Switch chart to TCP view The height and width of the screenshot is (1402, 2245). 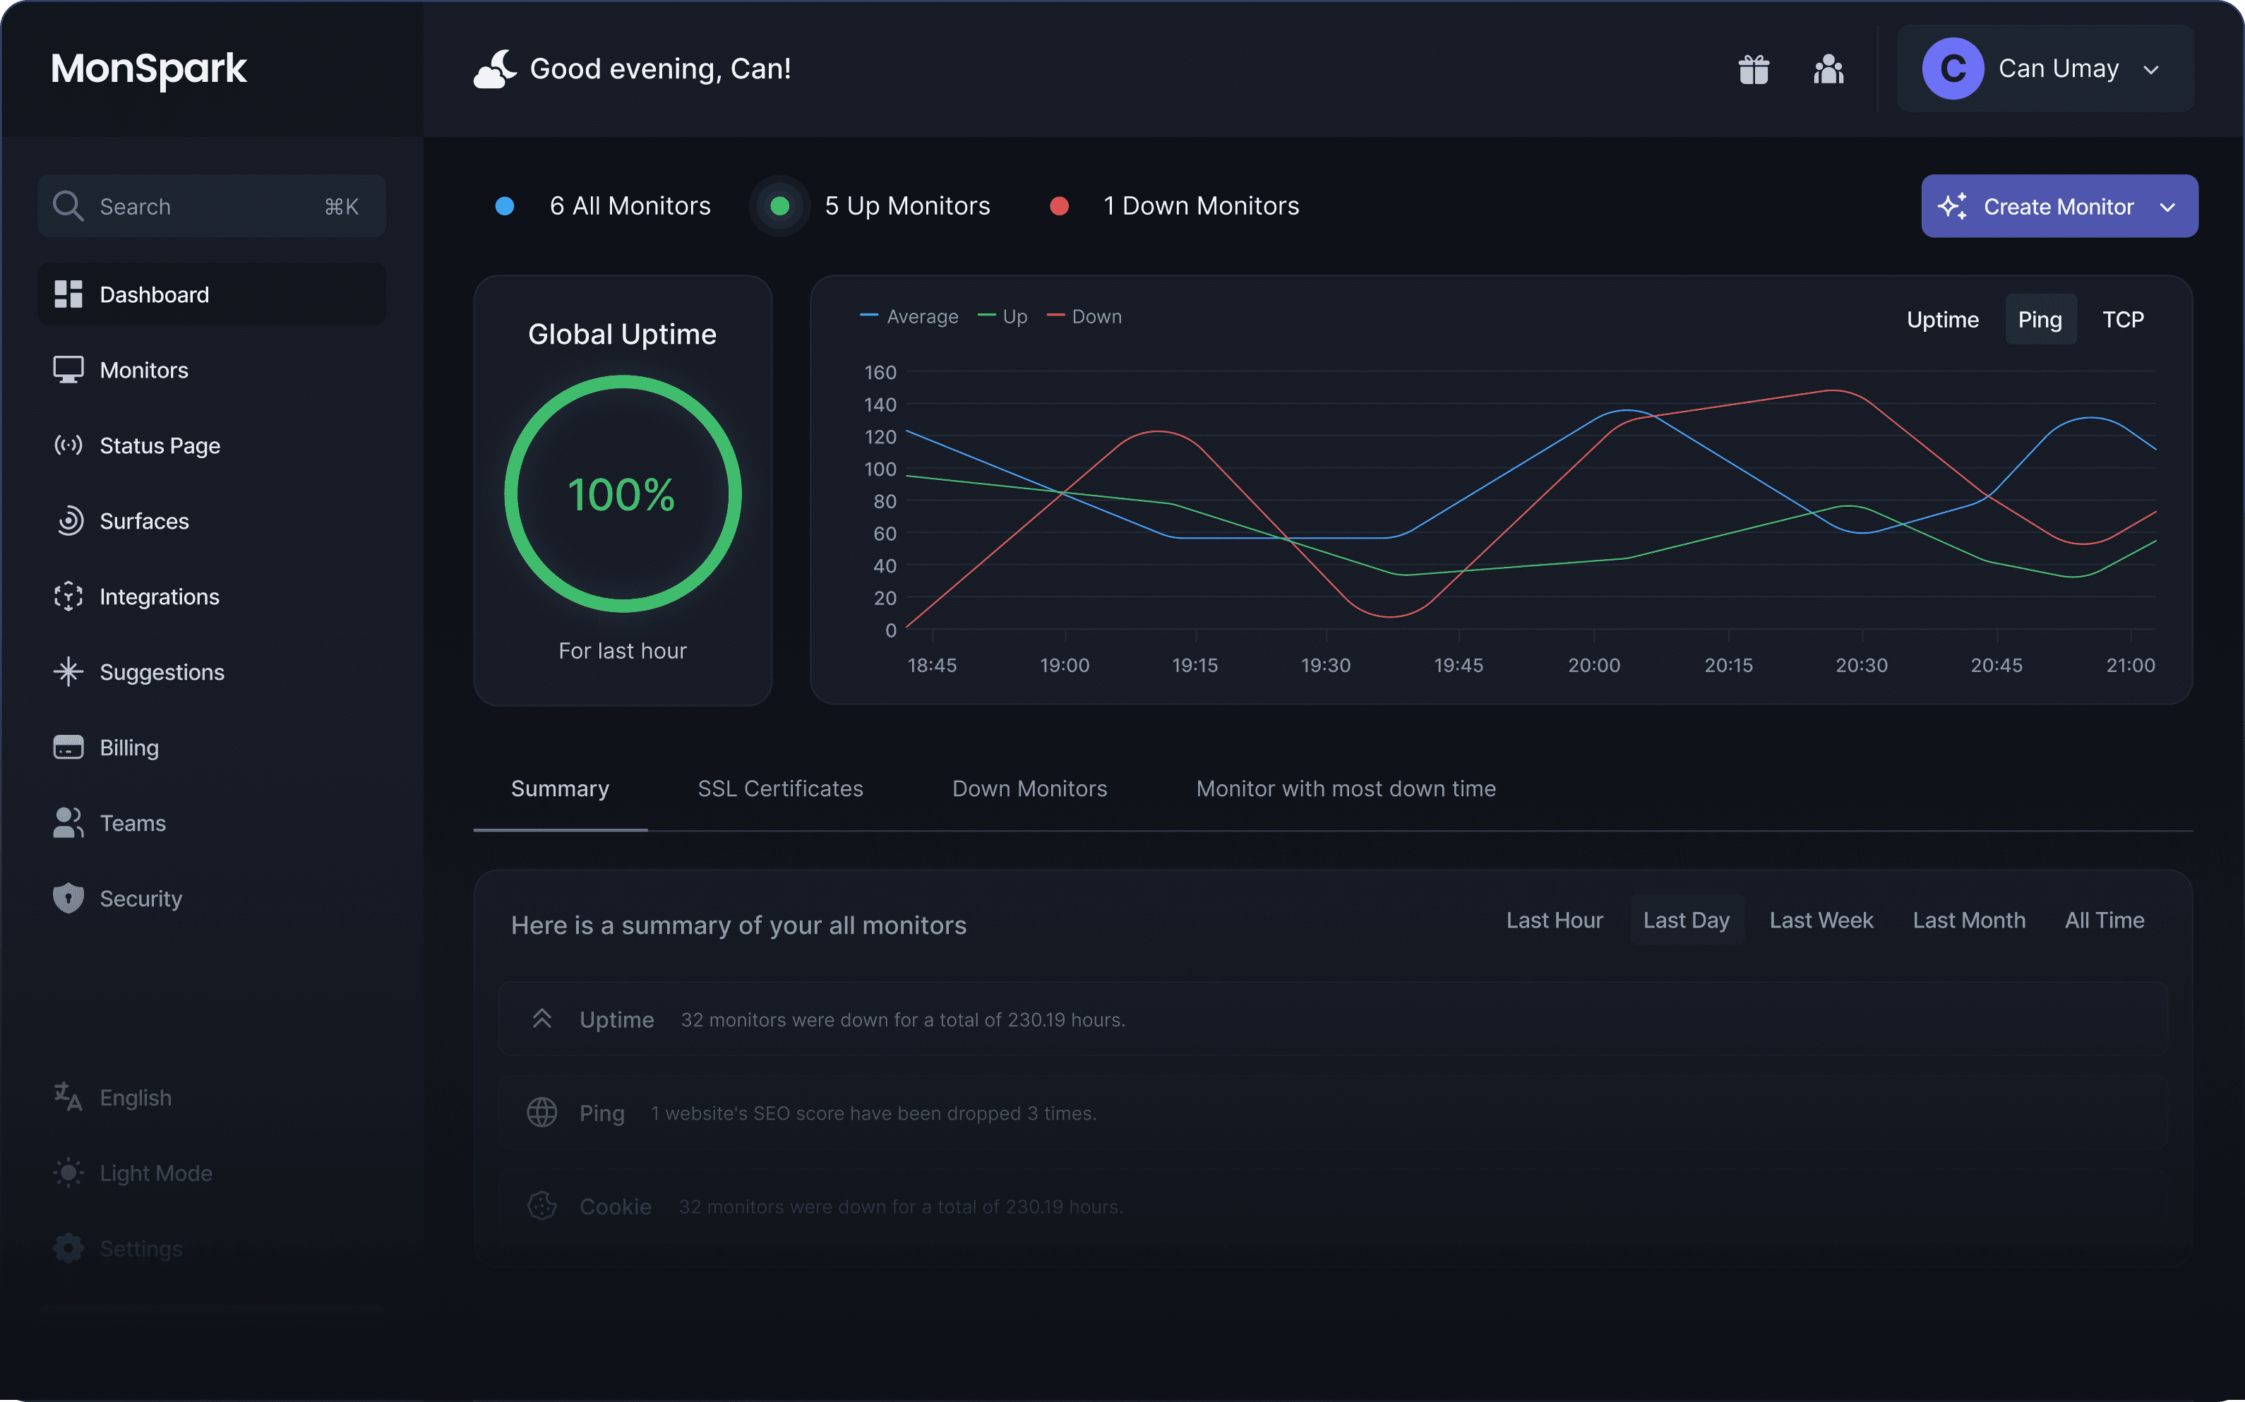click(x=2123, y=320)
